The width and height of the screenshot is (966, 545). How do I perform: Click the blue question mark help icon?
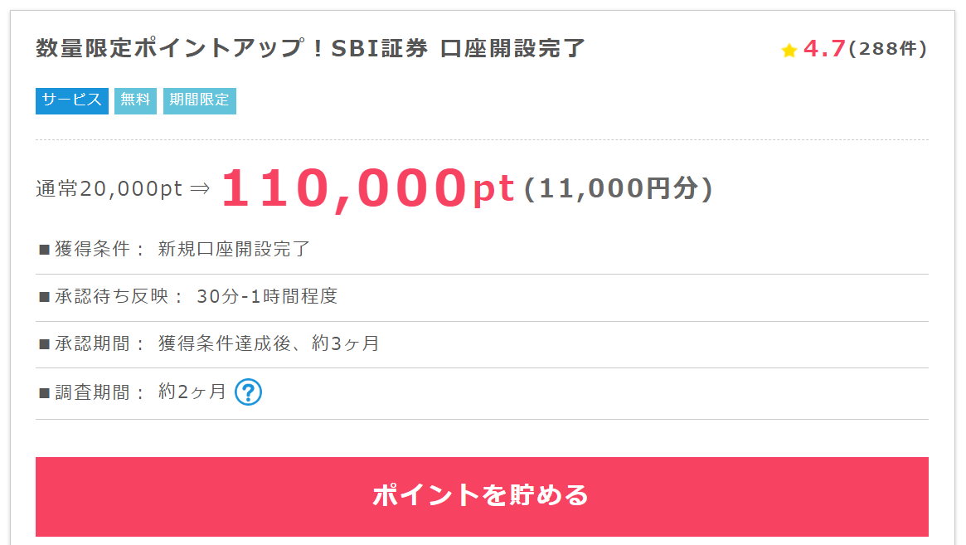click(248, 392)
